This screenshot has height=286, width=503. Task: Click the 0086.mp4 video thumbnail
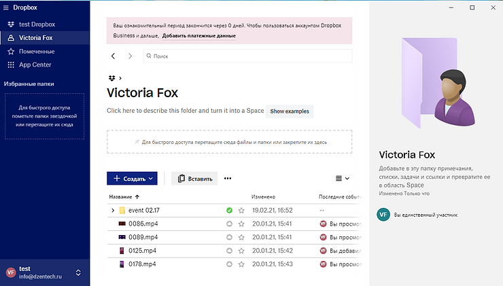[x=122, y=224]
